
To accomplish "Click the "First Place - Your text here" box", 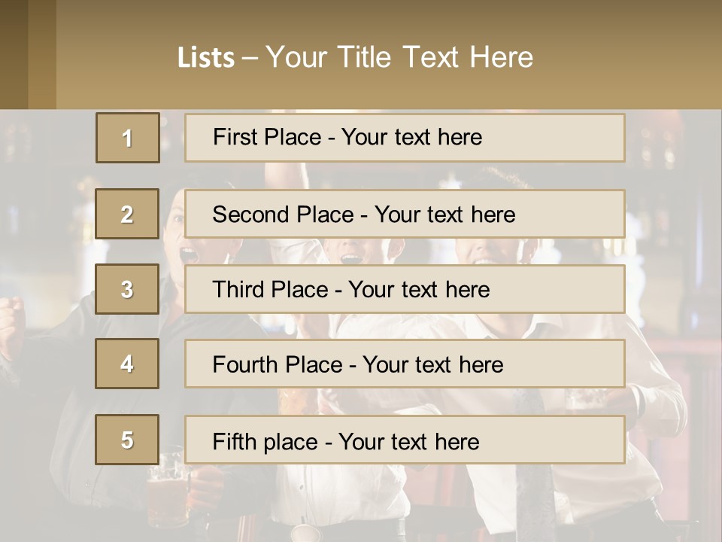I will click(x=405, y=138).
